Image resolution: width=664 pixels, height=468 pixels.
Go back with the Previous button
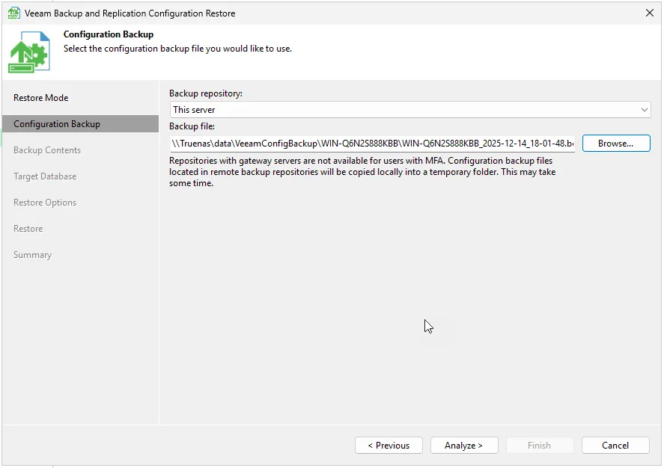pos(389,446)
